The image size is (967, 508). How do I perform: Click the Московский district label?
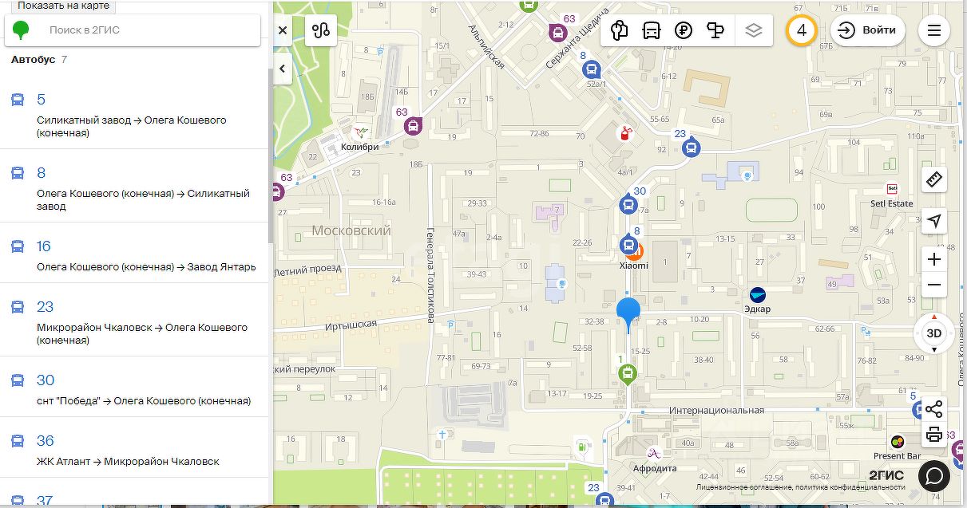pyautogui.click(x=351, y=230)
